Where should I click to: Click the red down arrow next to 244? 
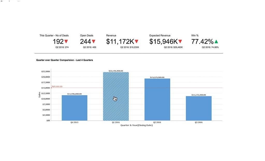click(x=94, y=41)
